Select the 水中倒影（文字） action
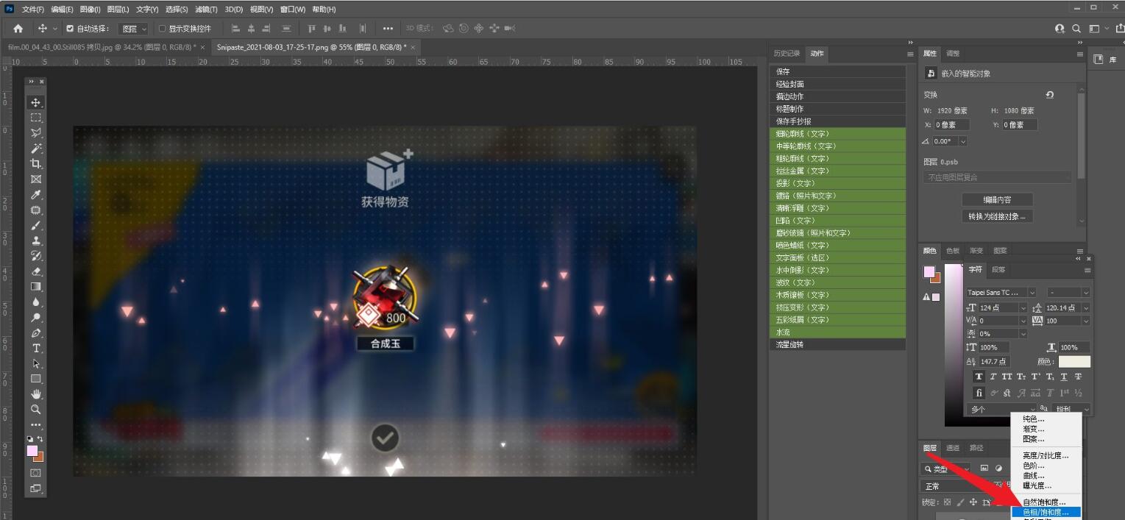 click(x=838, y=270)
